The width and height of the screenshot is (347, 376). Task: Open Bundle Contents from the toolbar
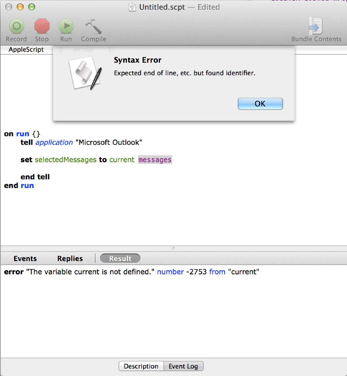[316, 26]
